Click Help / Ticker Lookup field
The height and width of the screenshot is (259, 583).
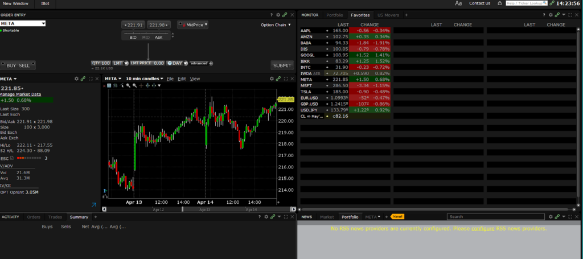pyautogui.click(x=527, y=3)
